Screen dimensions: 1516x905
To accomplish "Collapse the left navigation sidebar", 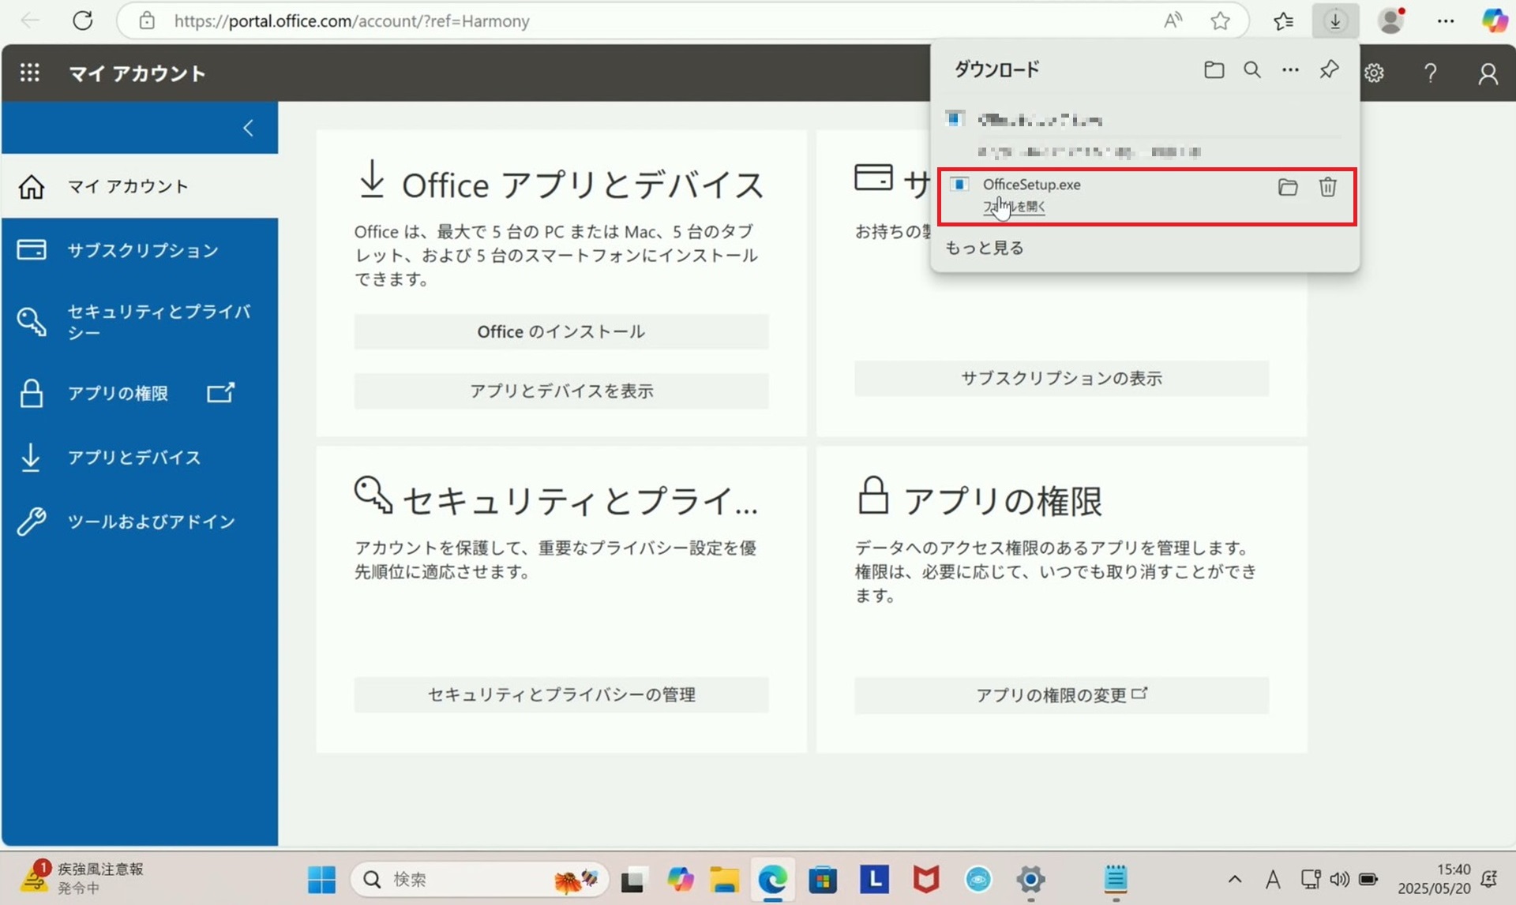I will click(x=248, y=128).
